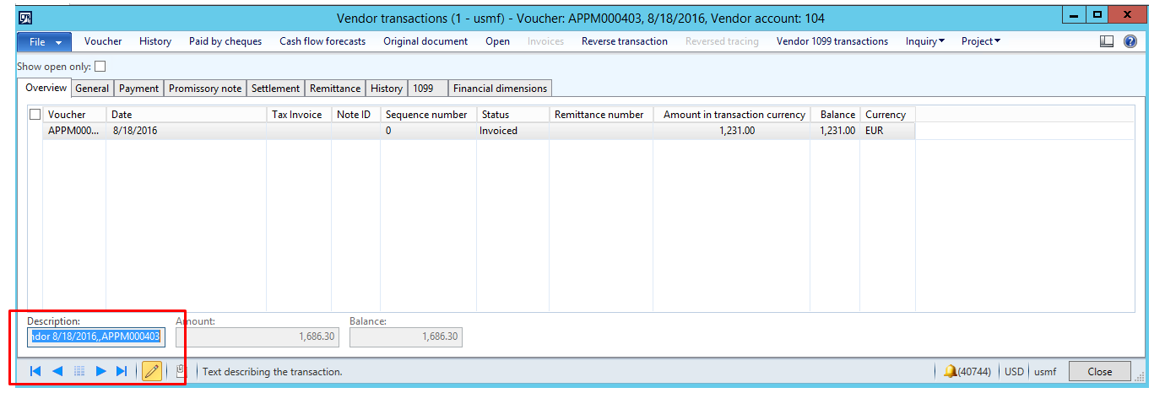Switch to the Settlement tab

click(x=275, y=89)
